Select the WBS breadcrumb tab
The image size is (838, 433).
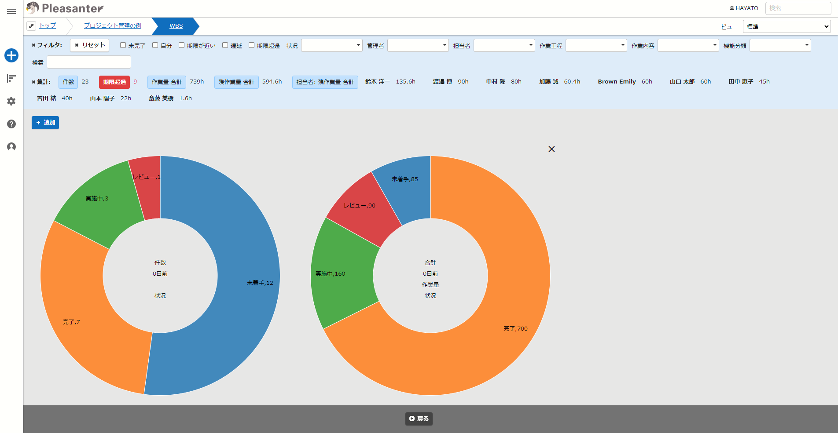(176, 26)
